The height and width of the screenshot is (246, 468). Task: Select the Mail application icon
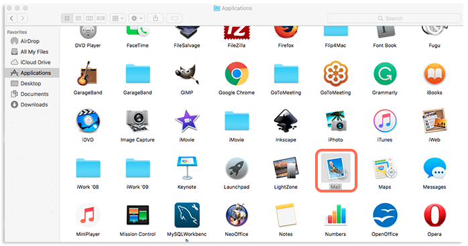click(x=336, y=168)
